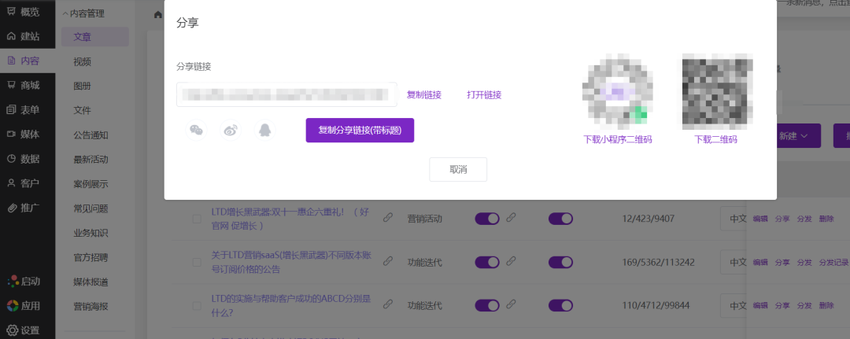Open the 启动 launch sidebar item
The image size is (850, 339).
(23, 281)
